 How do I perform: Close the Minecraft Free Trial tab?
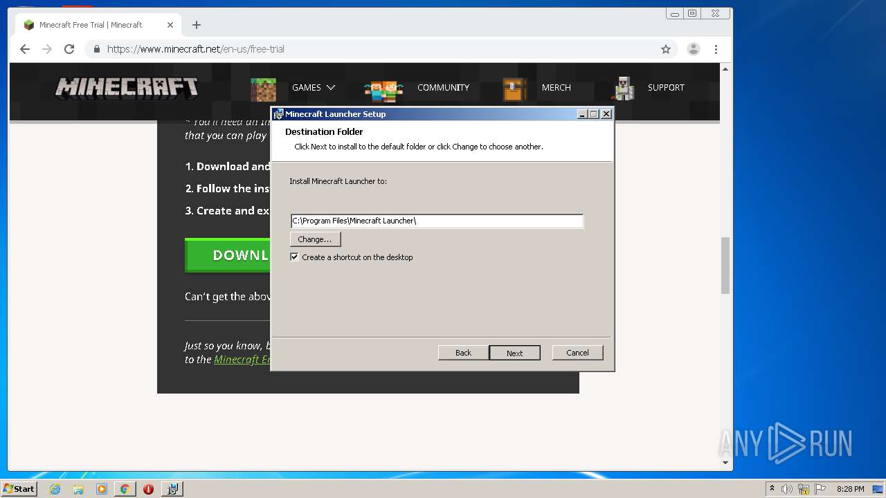tap(170, 25)
